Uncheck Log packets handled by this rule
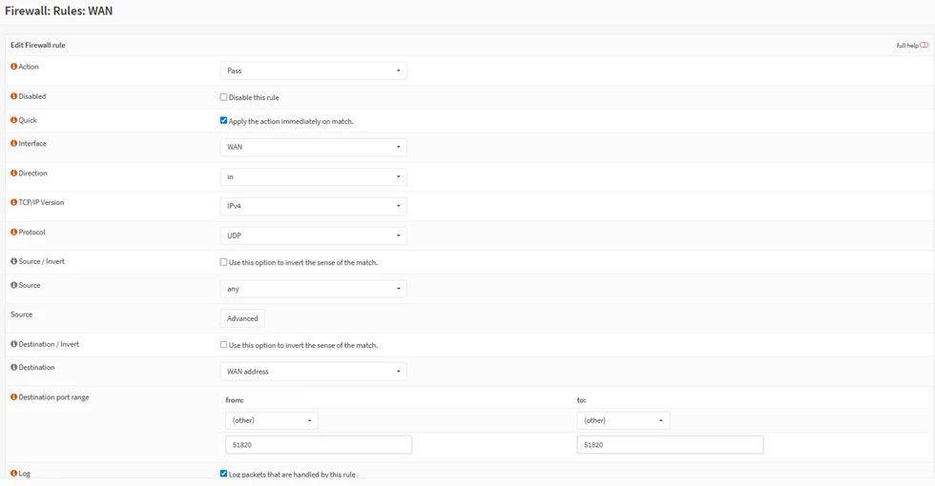This screenshot has height=486, width=935. click(224, 474)
